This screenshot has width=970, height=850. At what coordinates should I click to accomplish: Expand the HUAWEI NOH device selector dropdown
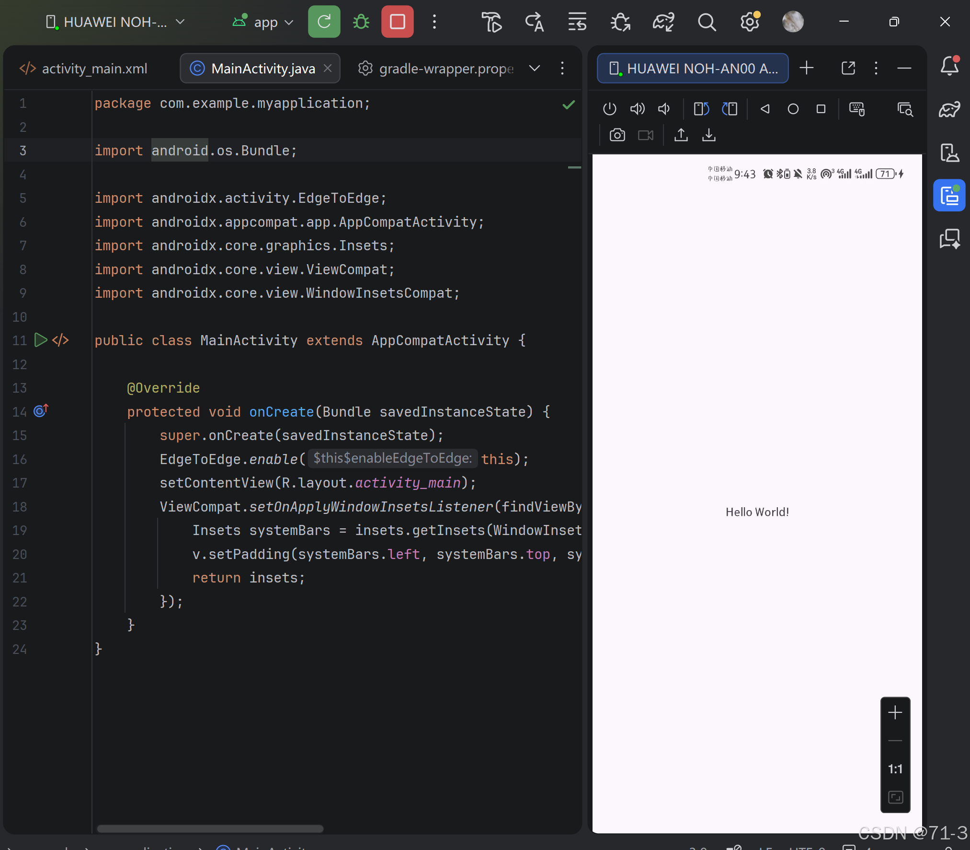click(x=180, y=22)
